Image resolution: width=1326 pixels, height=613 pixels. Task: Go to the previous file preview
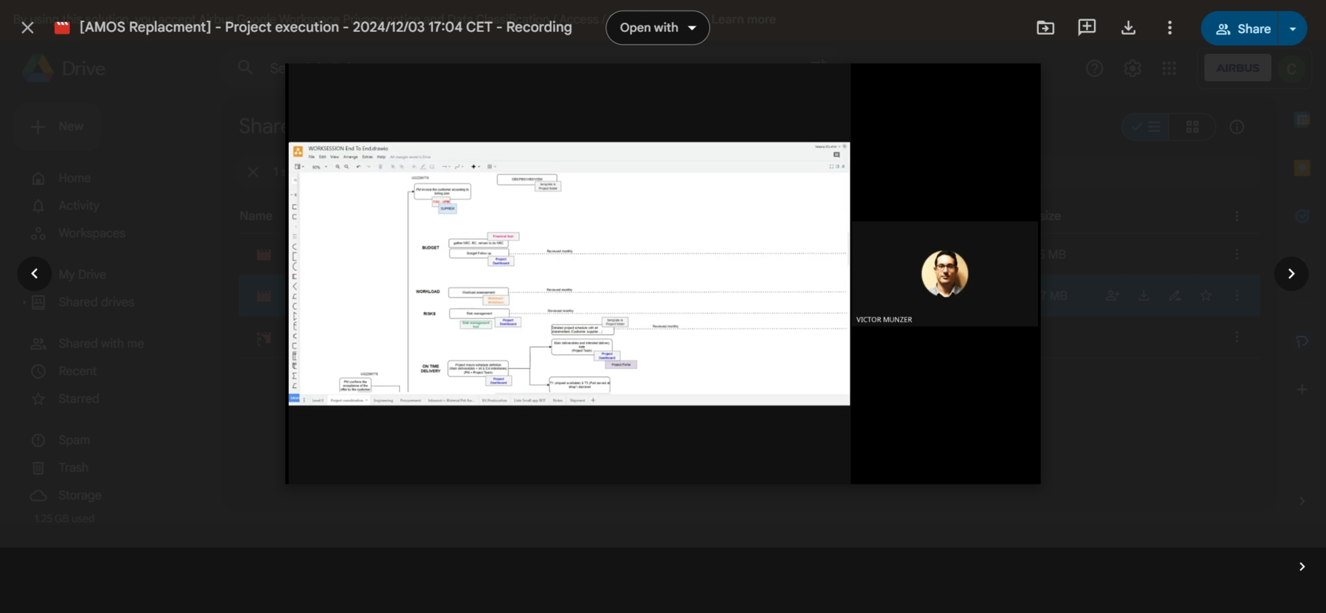click(34, 274)
